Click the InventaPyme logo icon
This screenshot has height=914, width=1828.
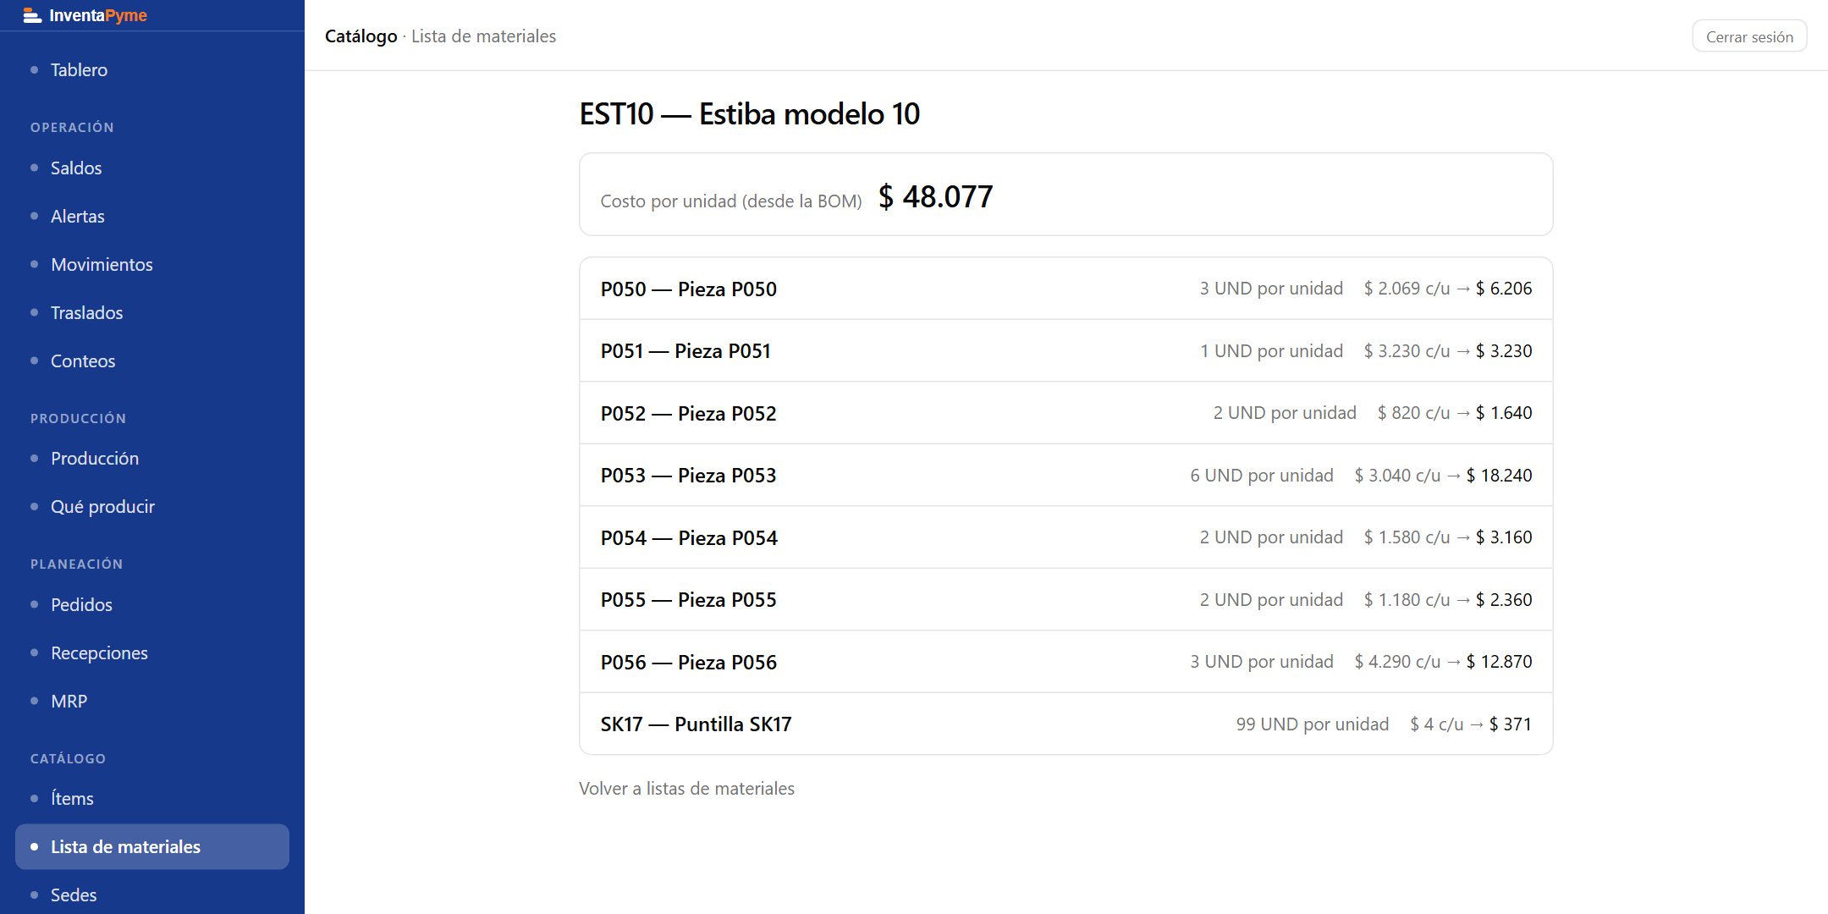pyautogui.click(x=32, y=15)
